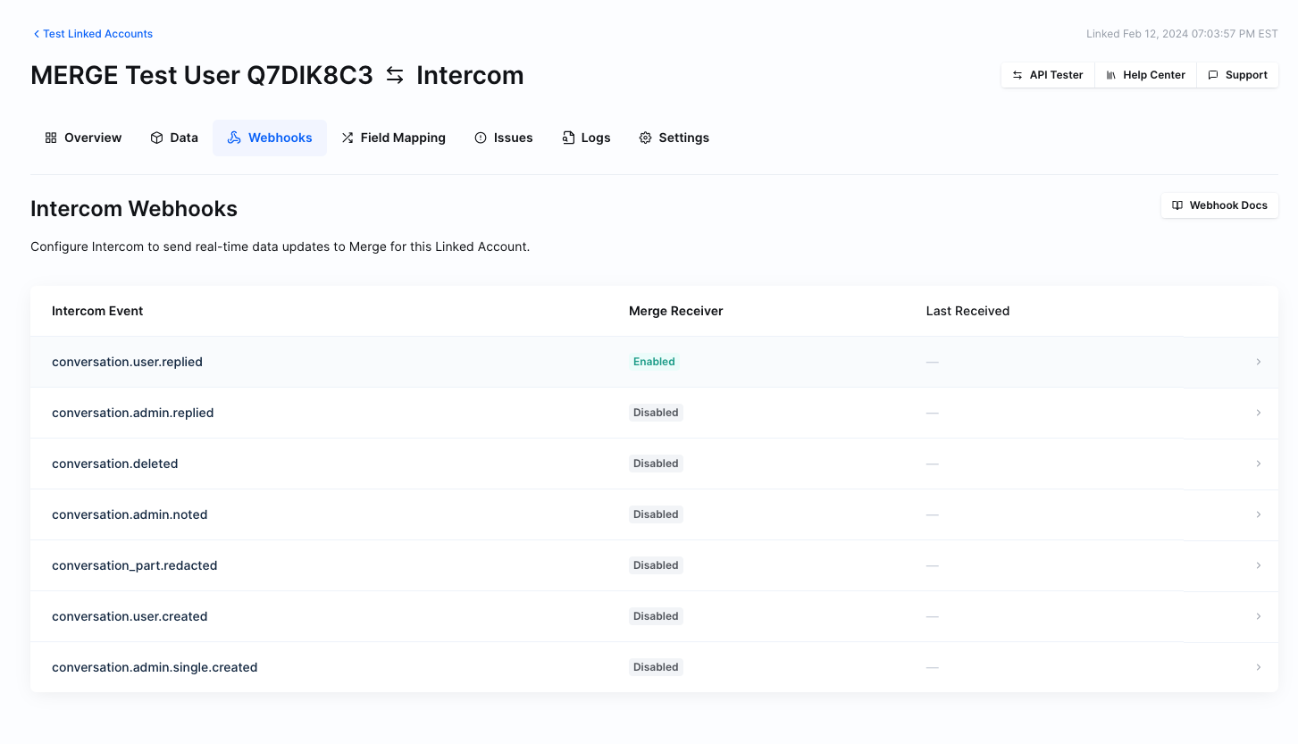Click the Overview grid icon

click(51, 138)
